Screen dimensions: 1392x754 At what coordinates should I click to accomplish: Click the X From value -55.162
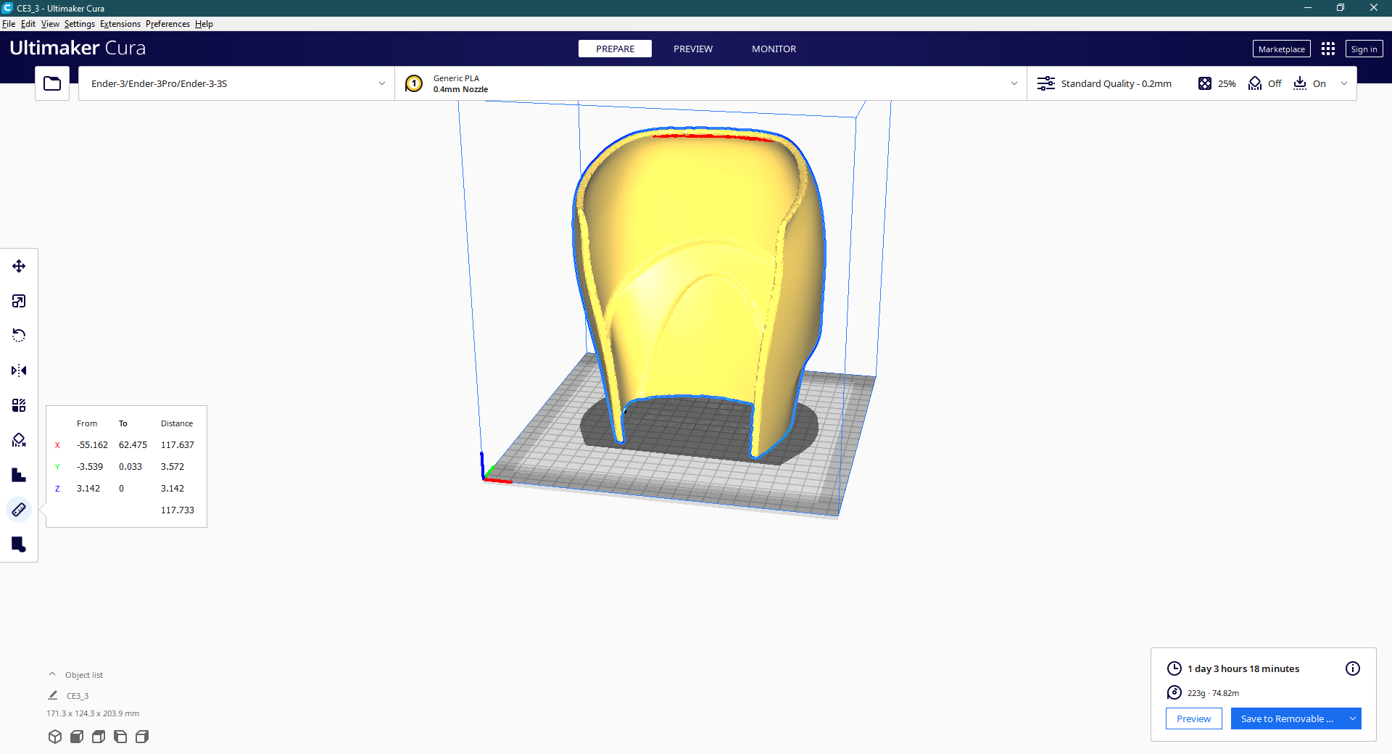[92, 445]
